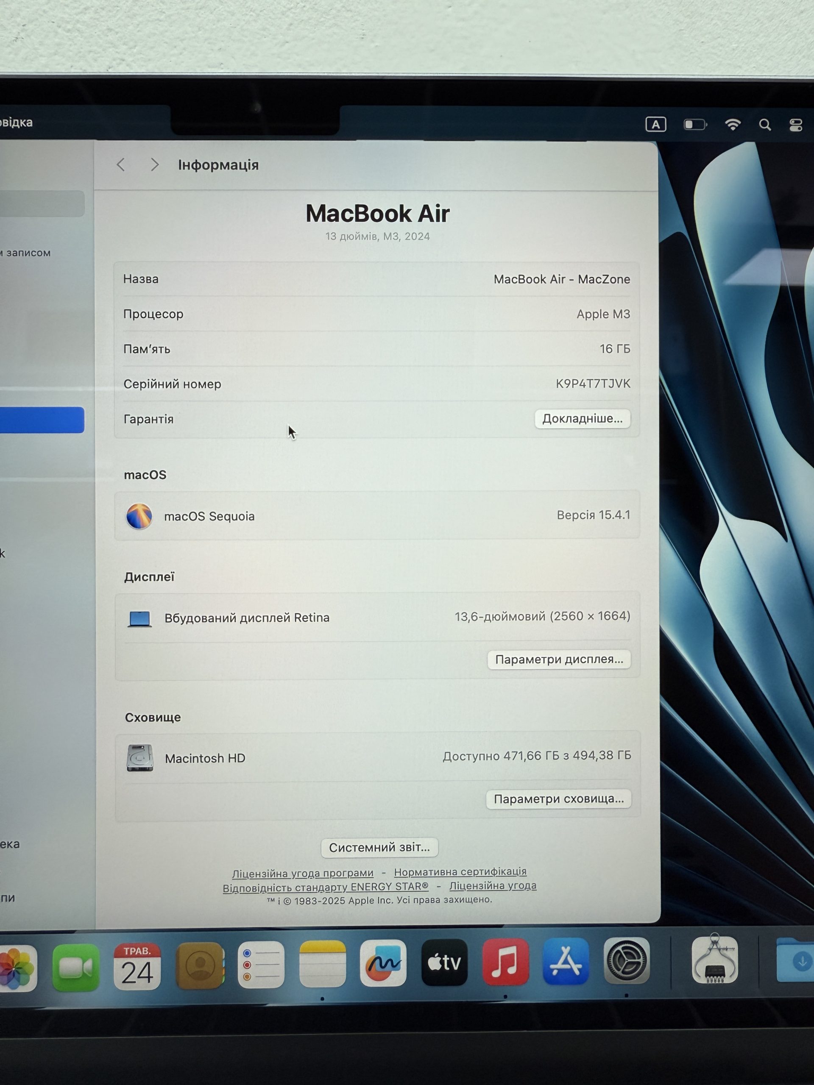Click the built-in Retina display icon
814x1085 pixels.
pos(139,618)
